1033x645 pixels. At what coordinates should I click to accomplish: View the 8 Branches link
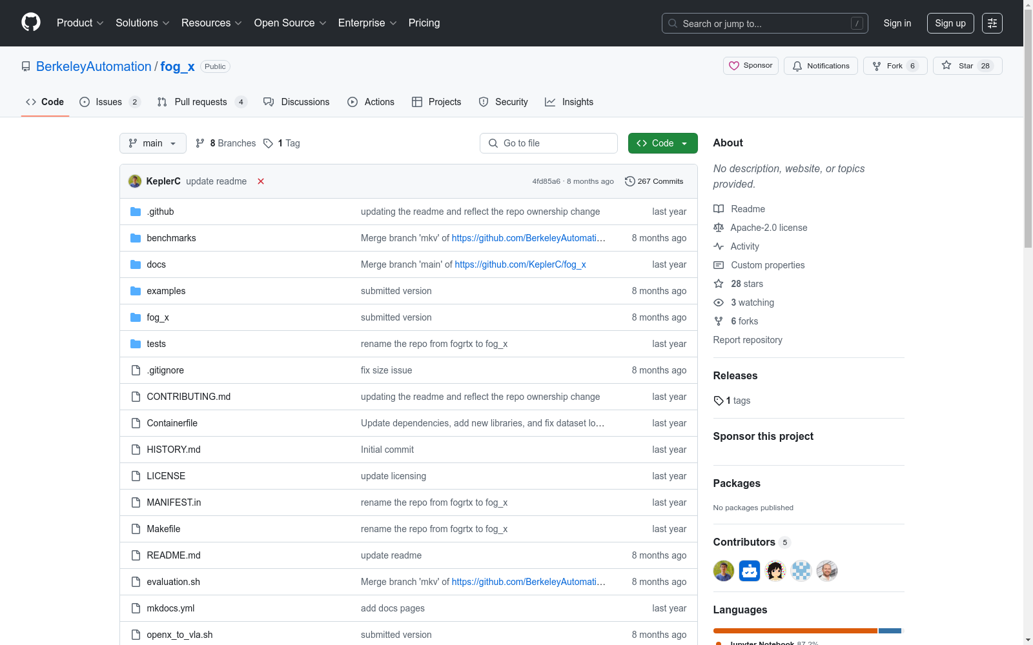click(x=226, y=143)
